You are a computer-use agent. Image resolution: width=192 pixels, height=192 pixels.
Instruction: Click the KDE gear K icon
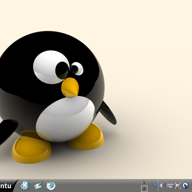25,186
